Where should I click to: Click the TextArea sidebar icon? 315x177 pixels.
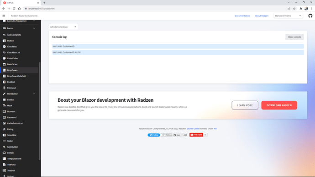(4, 165)
